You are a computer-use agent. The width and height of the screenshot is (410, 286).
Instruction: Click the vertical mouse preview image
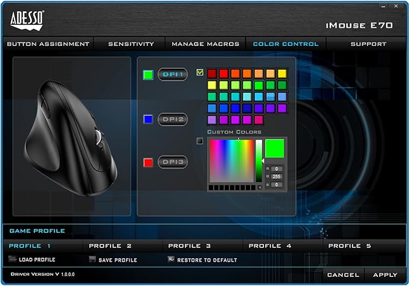click(x=71, y=138)
